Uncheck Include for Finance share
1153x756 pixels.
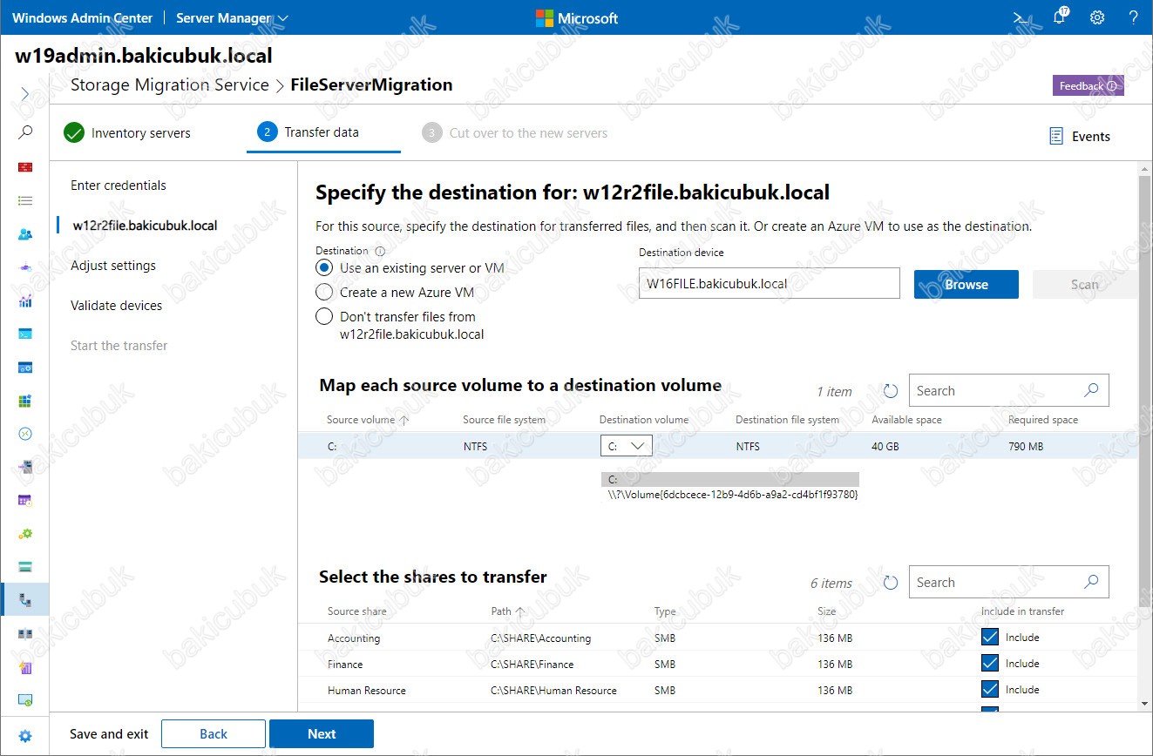990,664
